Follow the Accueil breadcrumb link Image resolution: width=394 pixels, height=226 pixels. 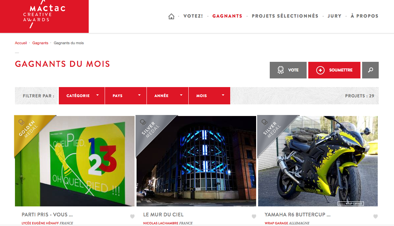pos(21,43)
